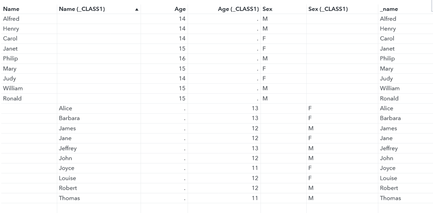Select Louise in the Name (_CLASS1) column
This screenshot has height=213, width=433.
(68, 178)
